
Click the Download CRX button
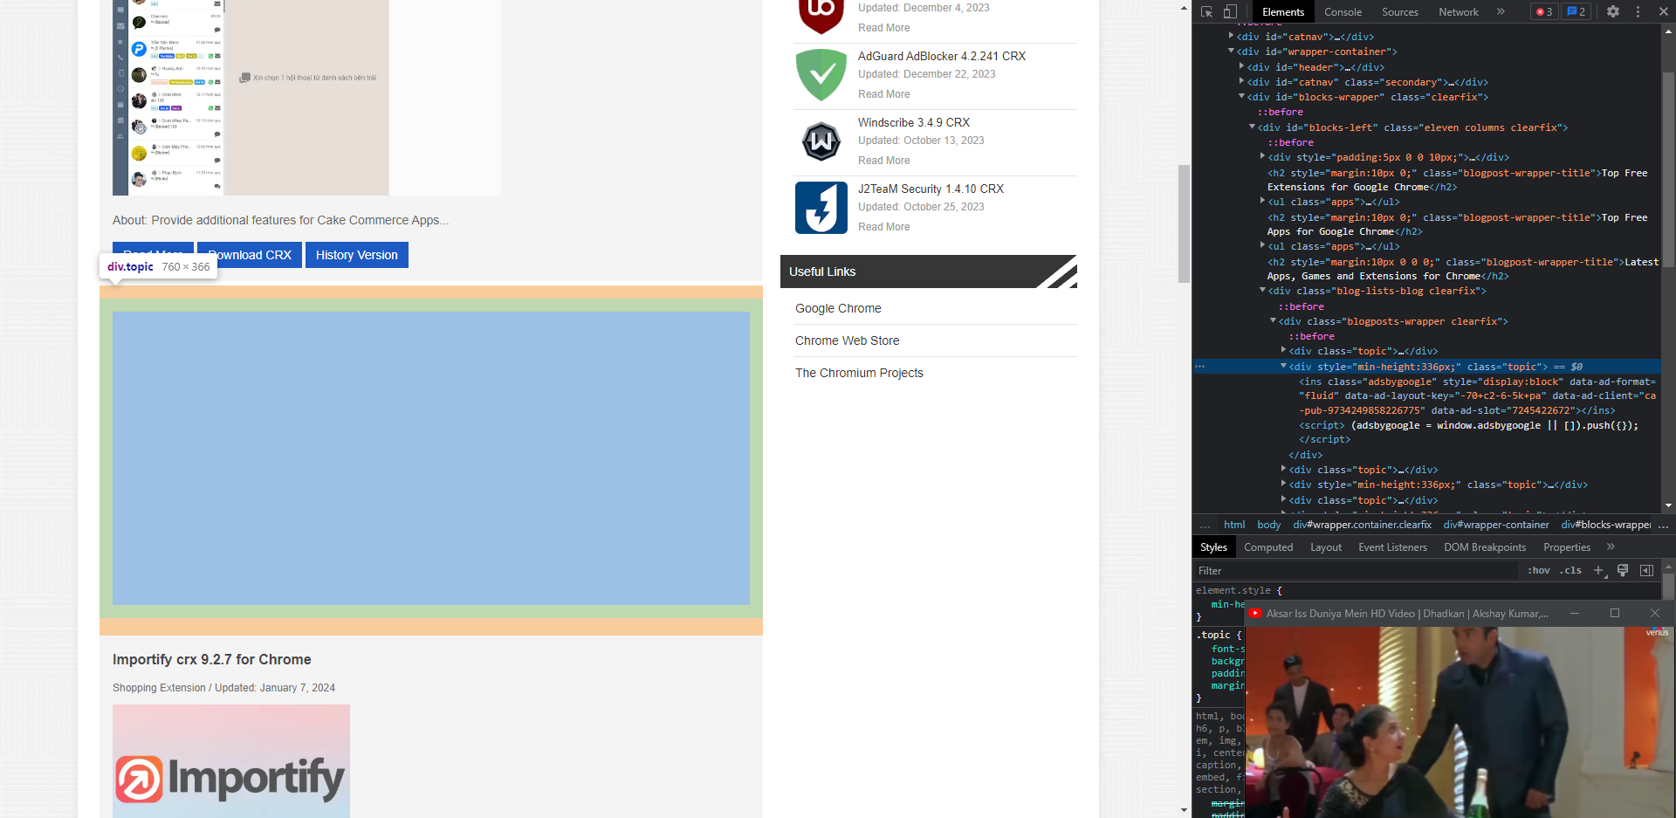click(x=249, y=254)
